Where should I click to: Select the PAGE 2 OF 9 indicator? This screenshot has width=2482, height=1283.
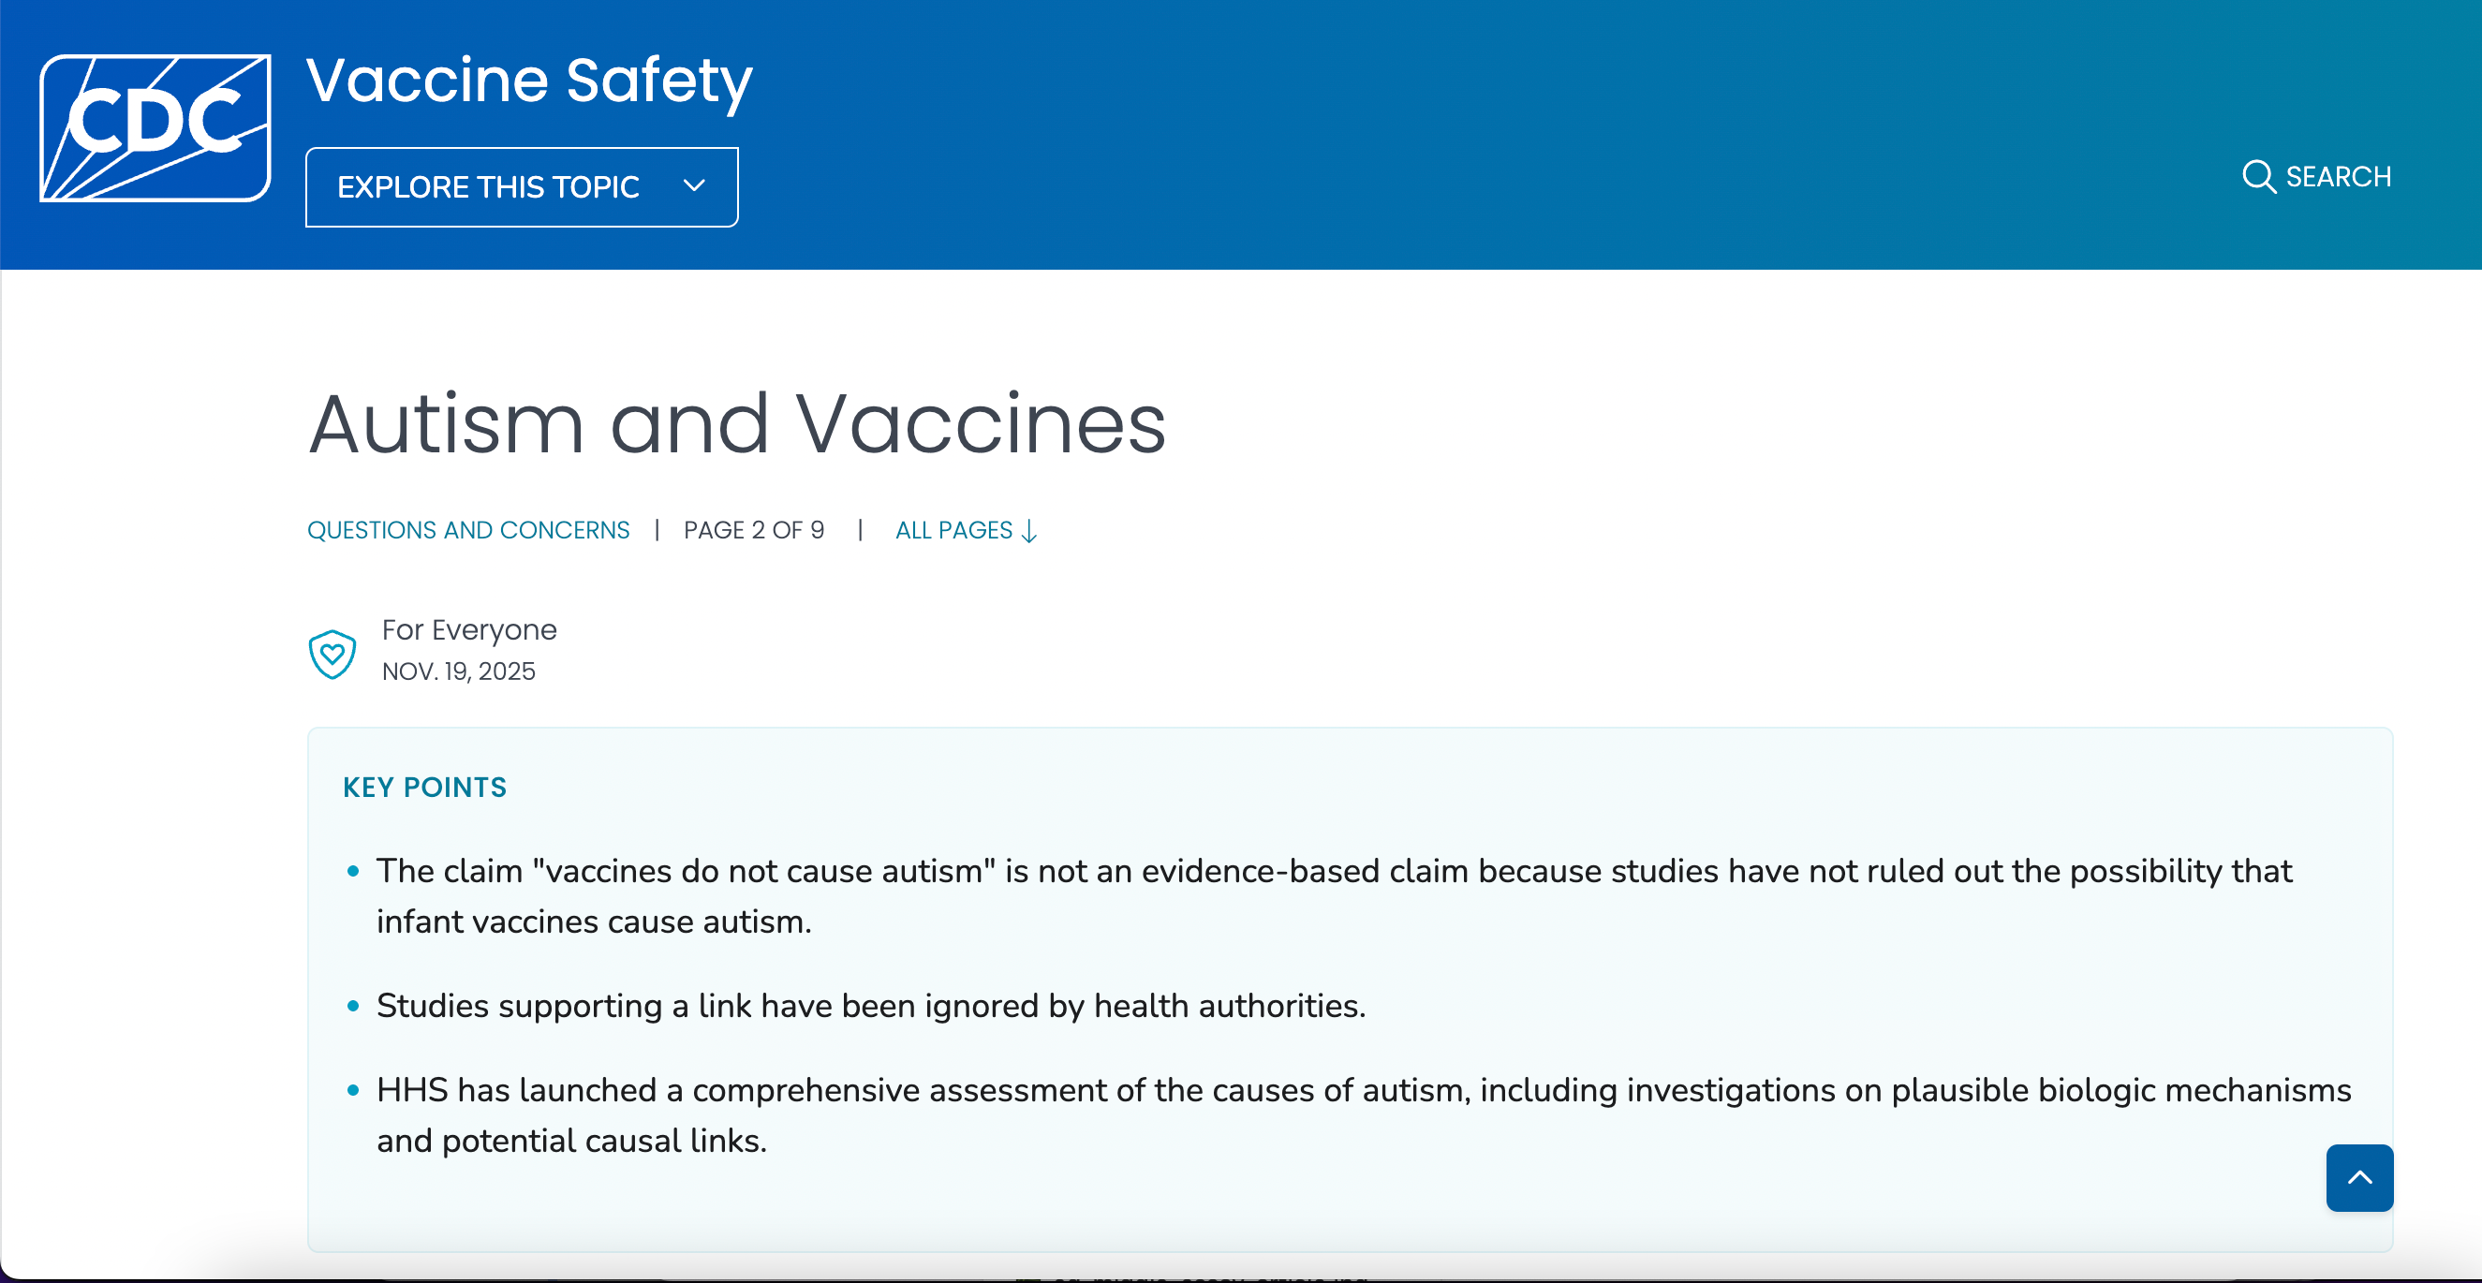(753, 530)
